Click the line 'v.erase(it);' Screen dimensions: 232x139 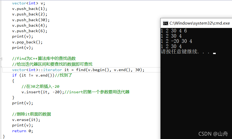click(26, 120)
